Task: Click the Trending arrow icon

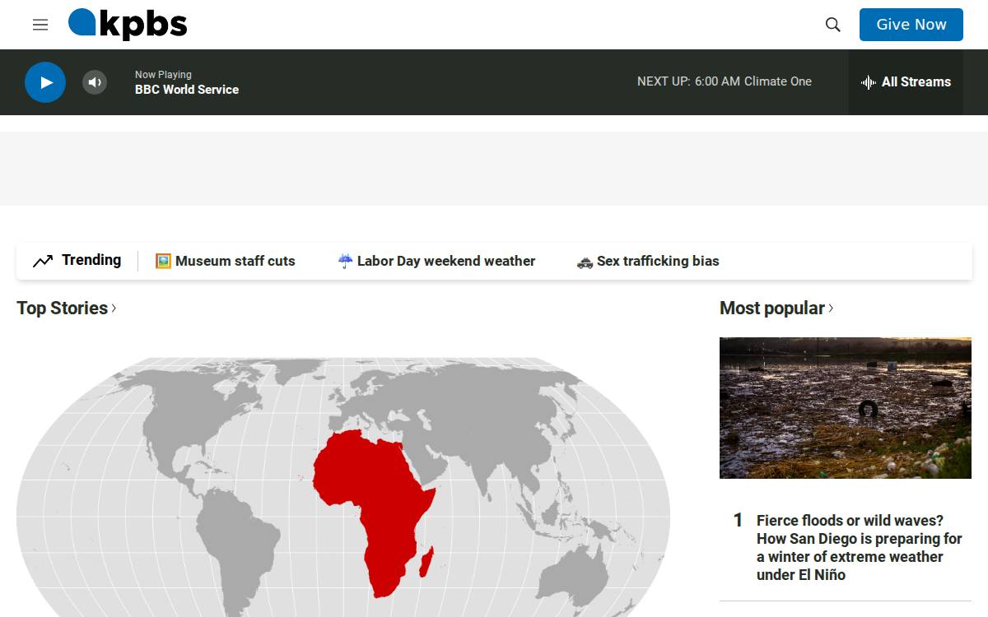Action: pyautogui.click(x=43, y=261)
